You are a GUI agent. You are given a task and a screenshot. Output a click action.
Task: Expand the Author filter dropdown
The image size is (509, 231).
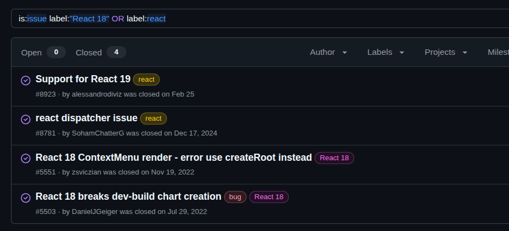tap(328, 52)
